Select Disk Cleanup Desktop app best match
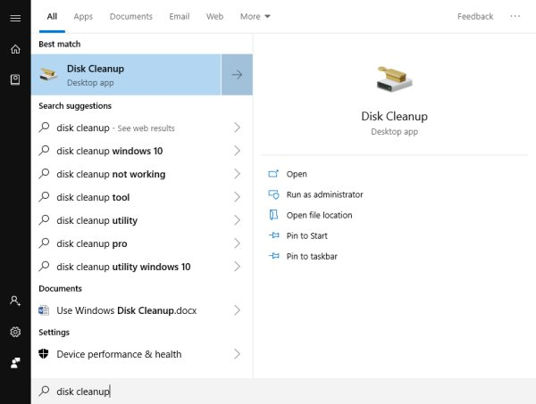Viewport: 536px width, 404px height. tap(126, 74)
